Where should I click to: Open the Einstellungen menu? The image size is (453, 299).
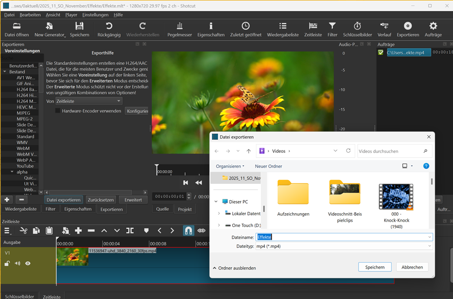95,15
